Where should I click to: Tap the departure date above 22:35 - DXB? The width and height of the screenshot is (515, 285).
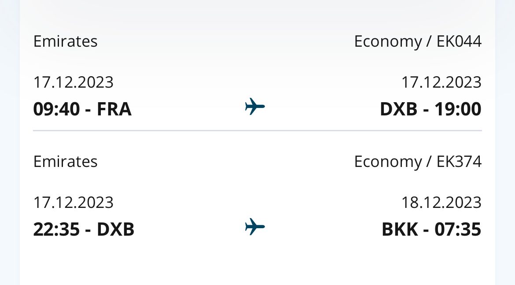coord(74,203)
